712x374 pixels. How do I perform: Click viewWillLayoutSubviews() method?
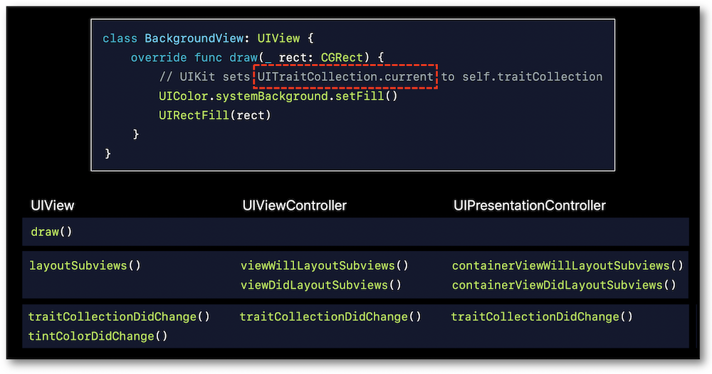(x=325, y=265)
